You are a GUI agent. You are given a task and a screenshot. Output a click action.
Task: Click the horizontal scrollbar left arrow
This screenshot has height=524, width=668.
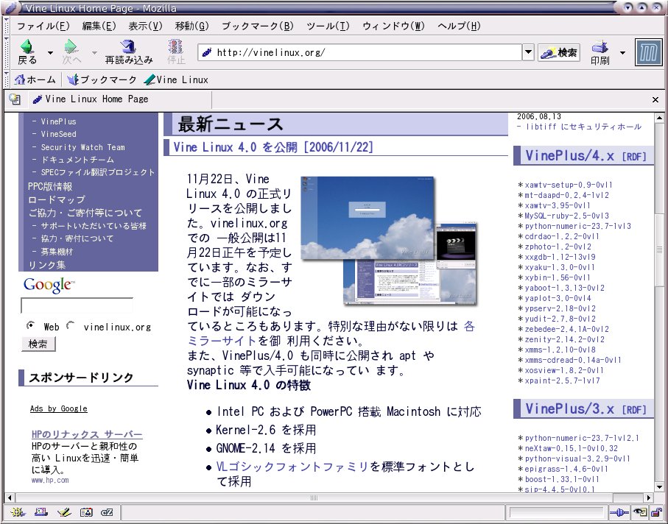(10, 498)
